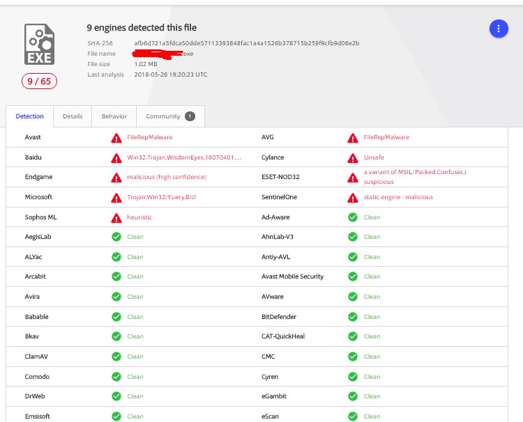The width and height of the screenshot is (523, 422).
Task: Click the Sophos ML red warning icon
Action: pyautogui.click(x=116, y=218)
